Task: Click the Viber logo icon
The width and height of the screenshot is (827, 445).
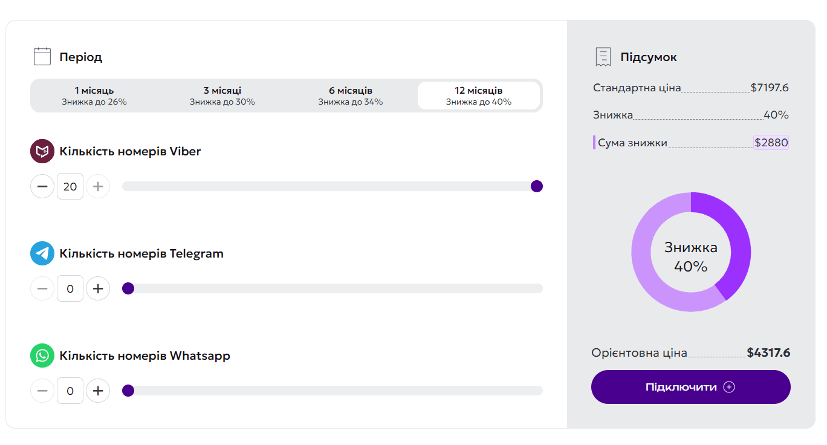Action: (x=42, y=151)
